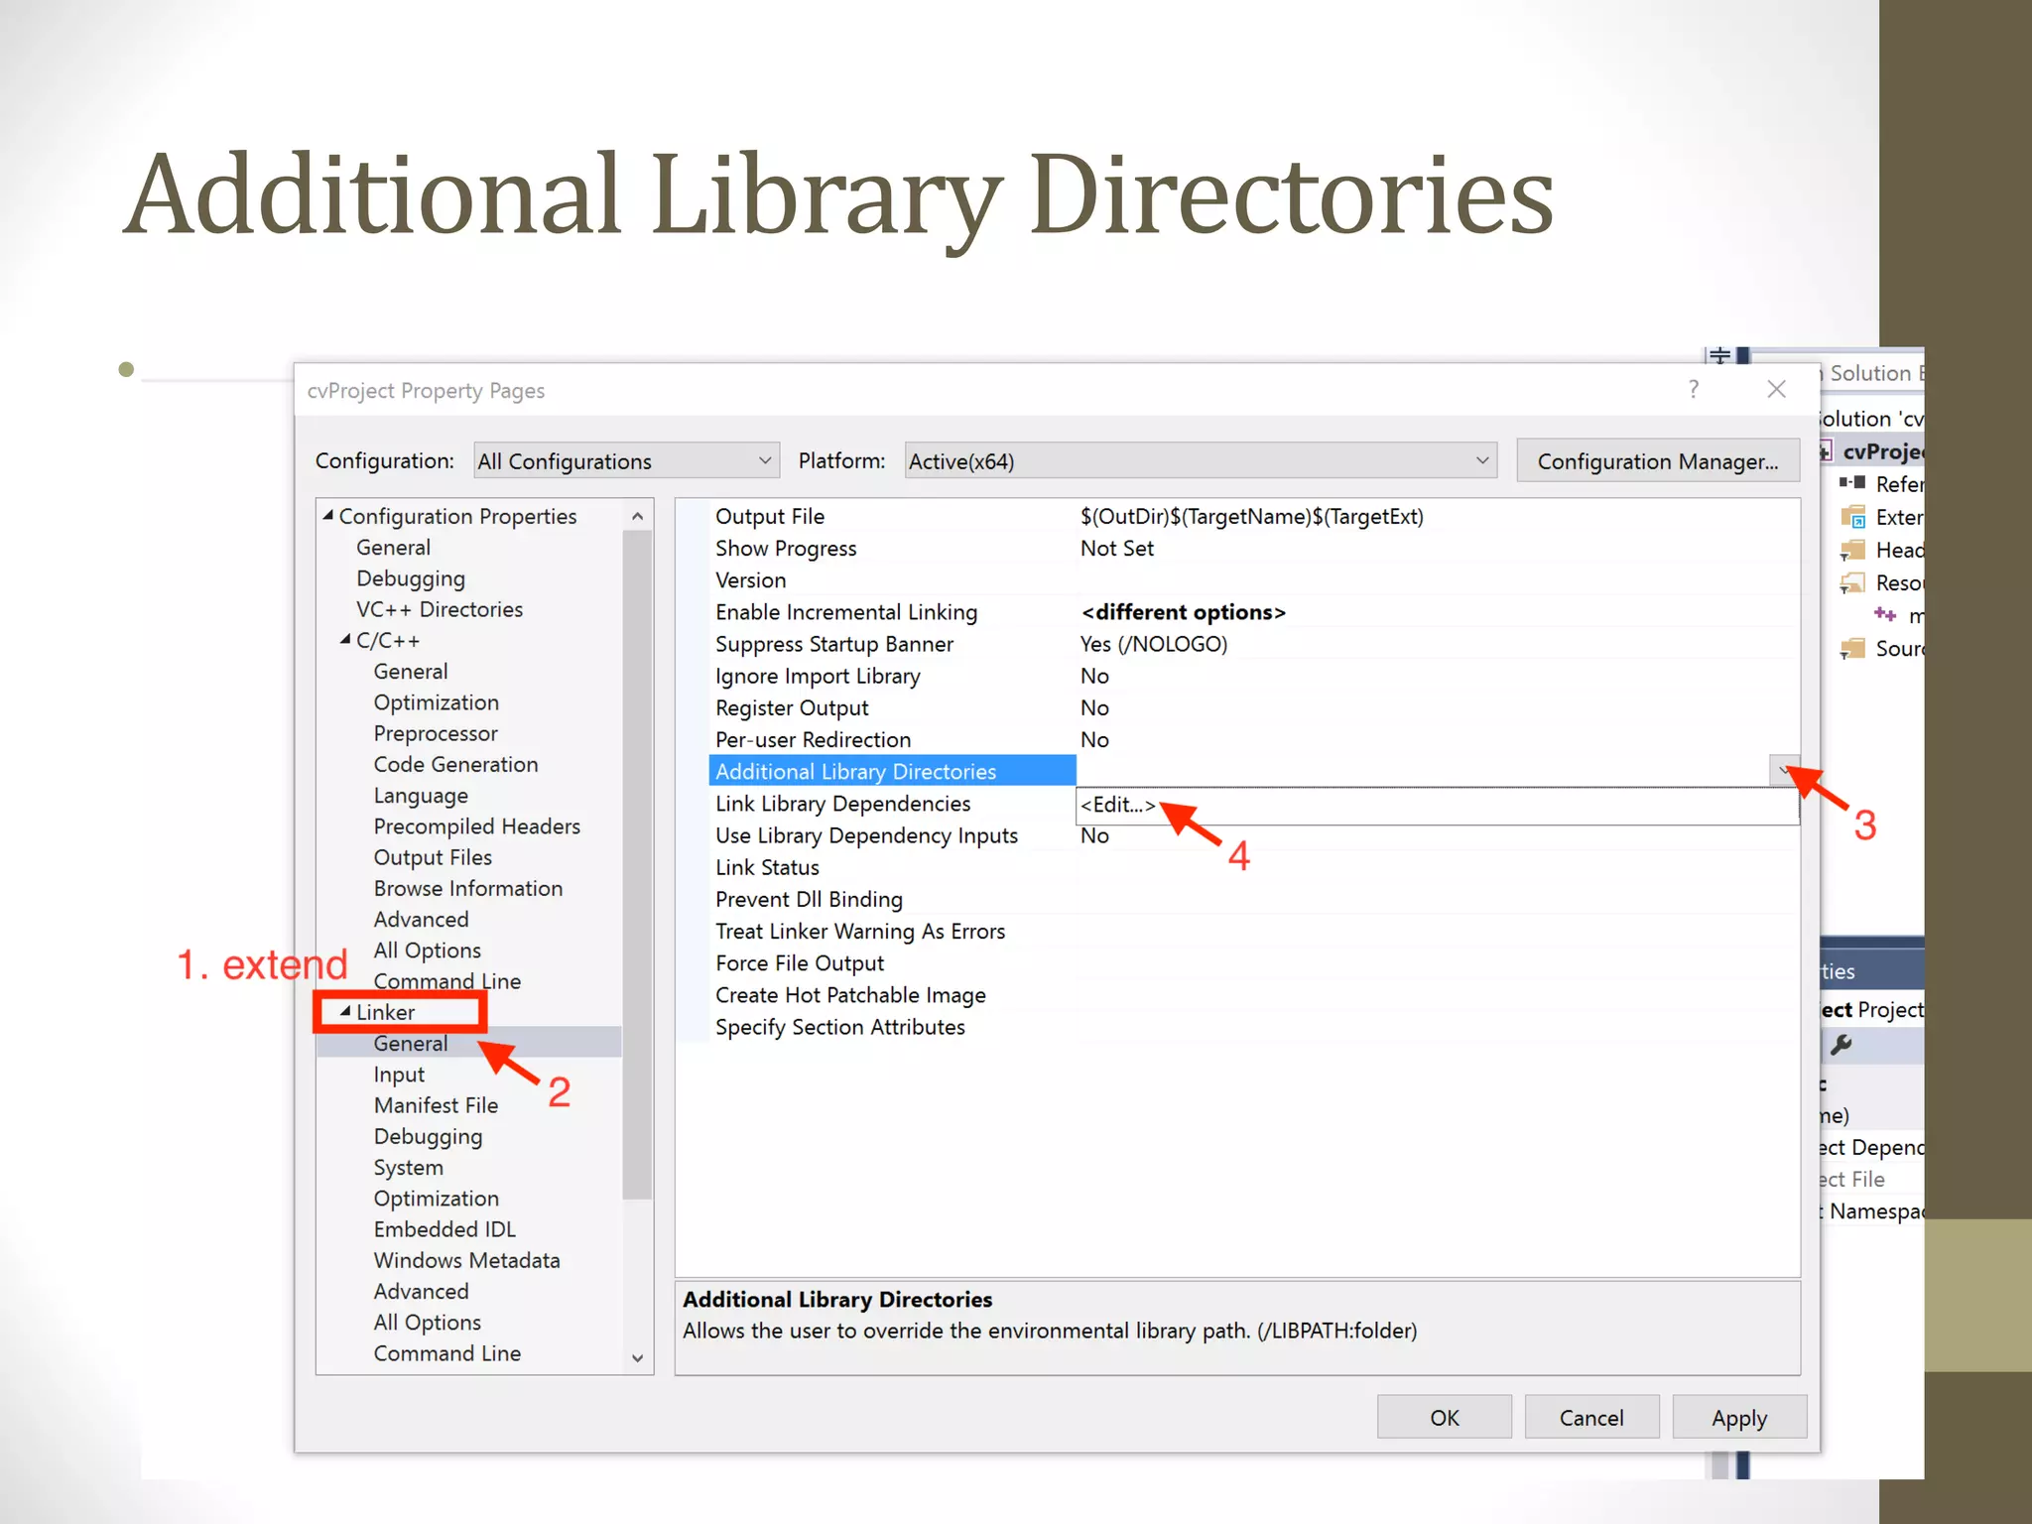
Task: Click the Resource Files folder icon
Action: tap(1851, 582)
